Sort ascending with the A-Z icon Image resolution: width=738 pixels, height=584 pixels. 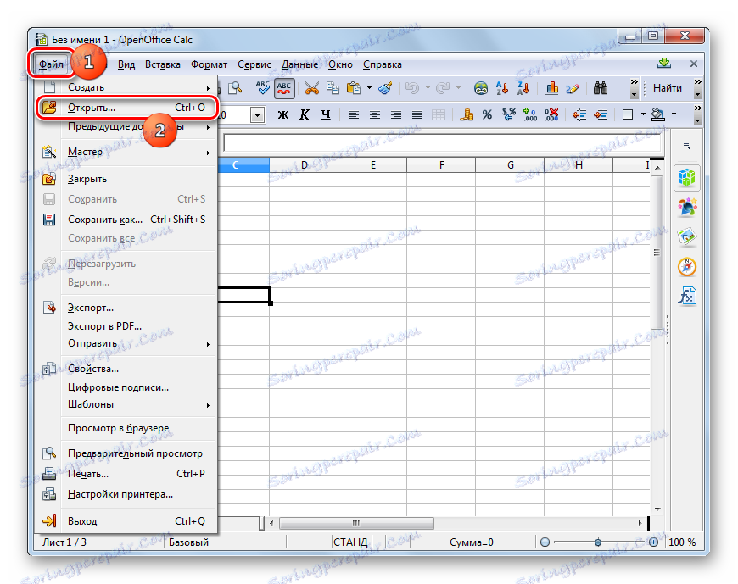coord(501,88)
